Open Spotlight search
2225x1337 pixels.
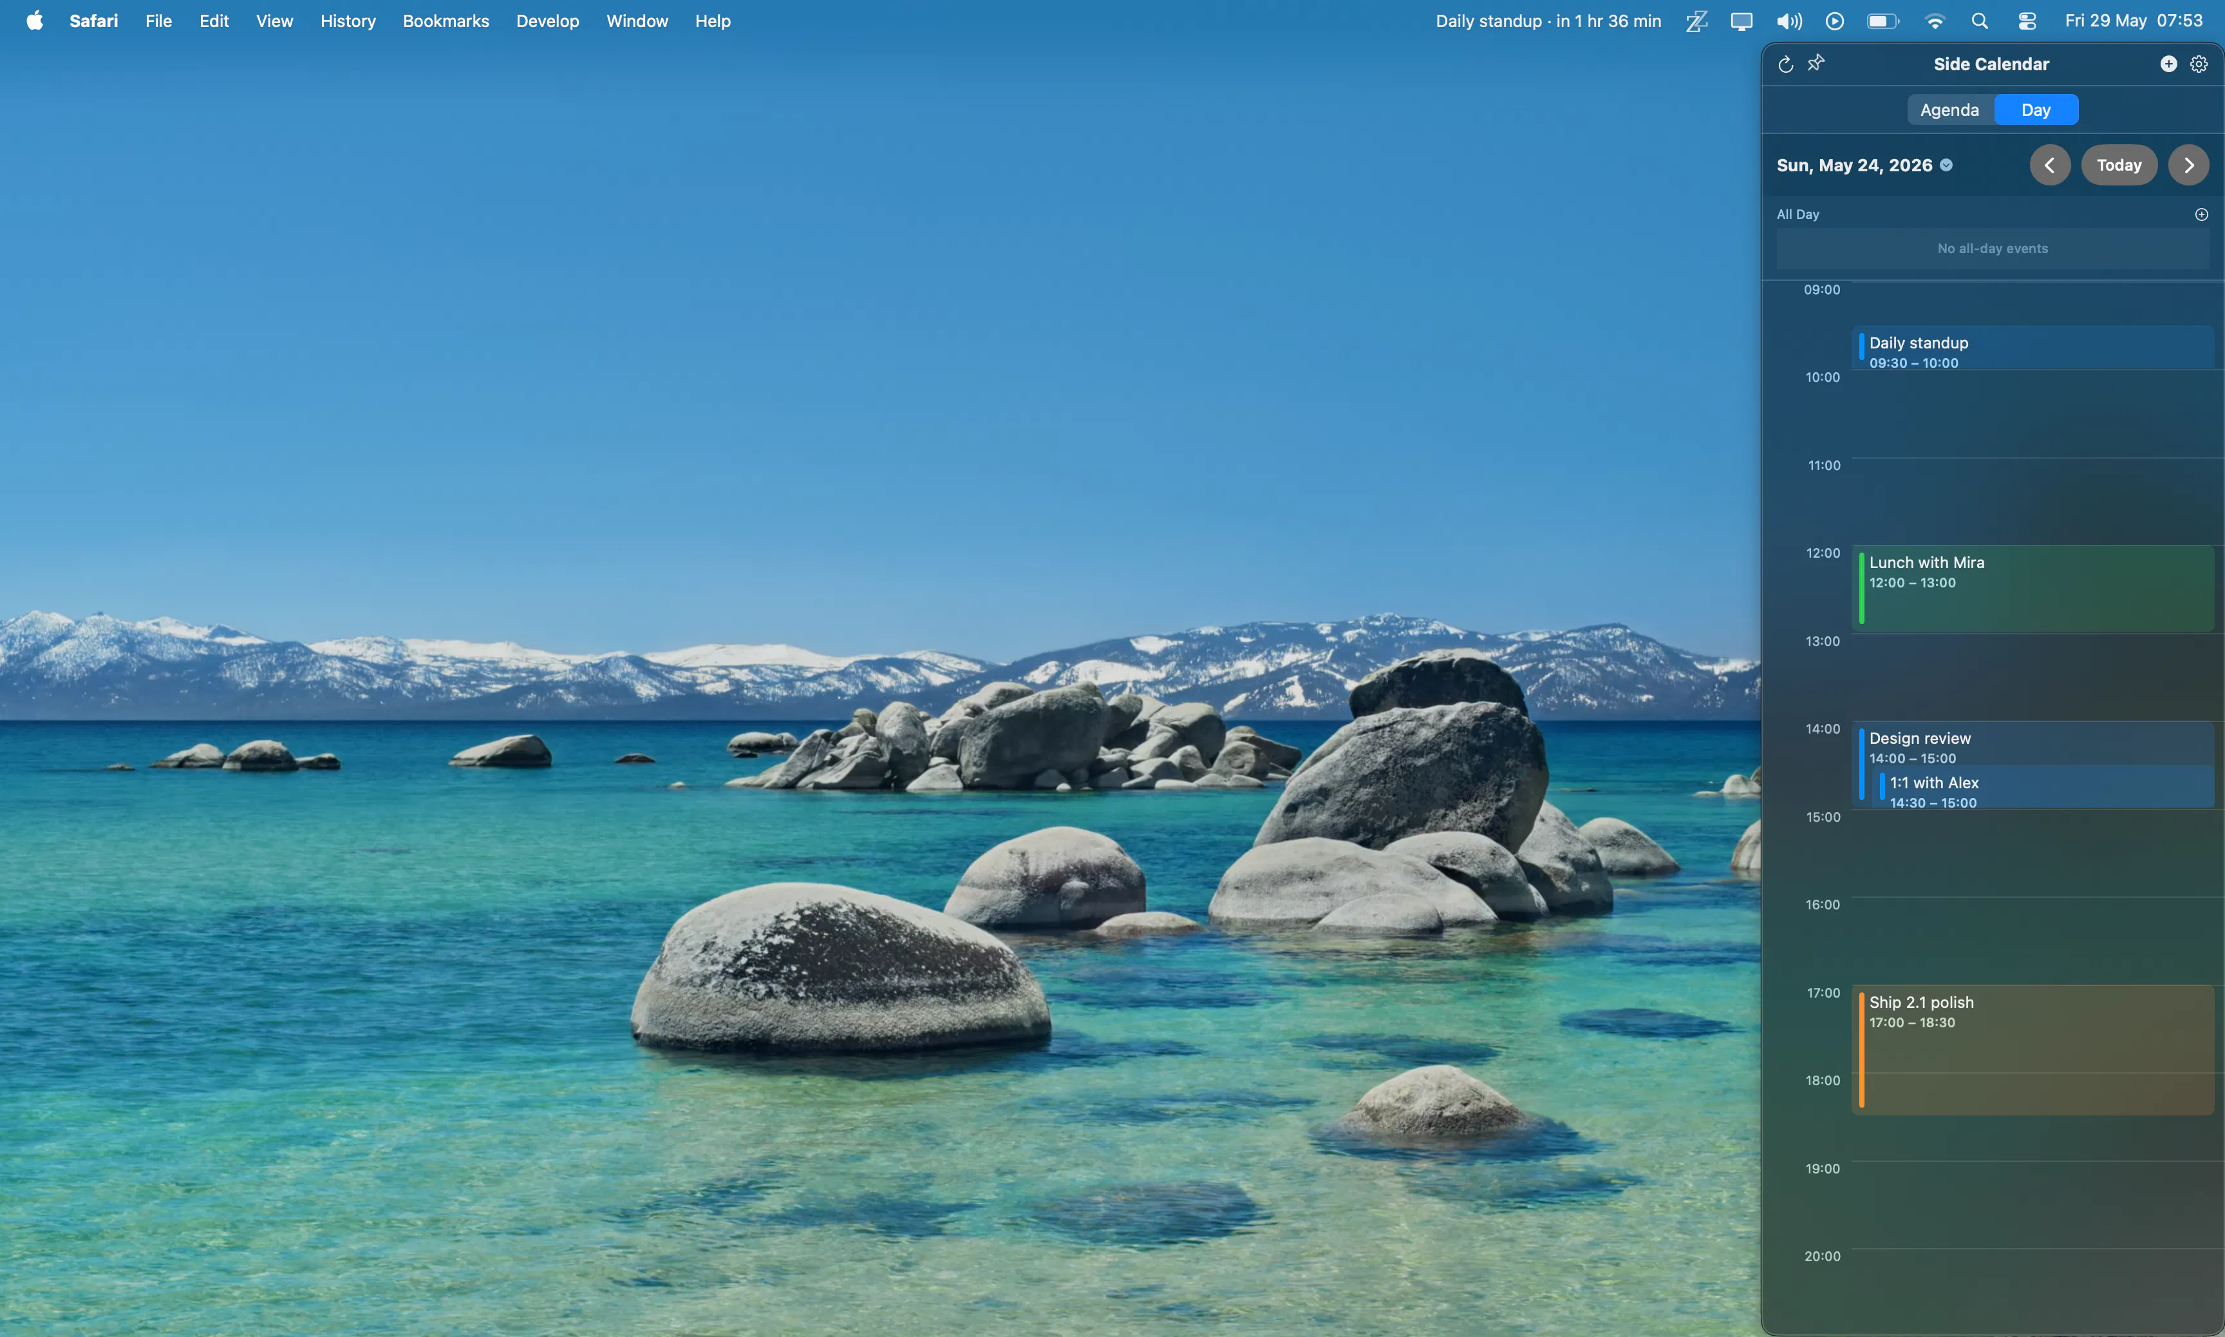[1979, 21]
